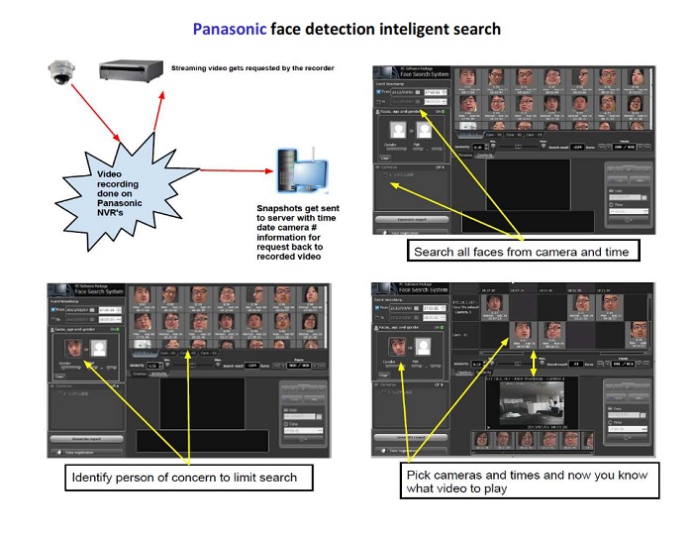Uncheck From checkbox in top-right window
693x536 pixels.
pyautogui.click(x=378, y=91)
